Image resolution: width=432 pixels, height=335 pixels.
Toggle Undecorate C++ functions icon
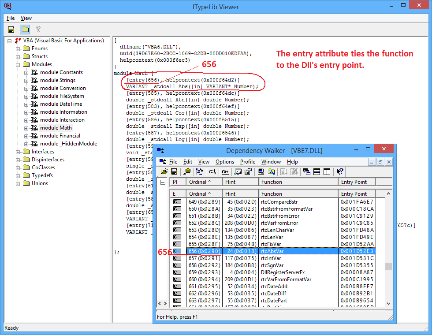(x=225, y=171)
